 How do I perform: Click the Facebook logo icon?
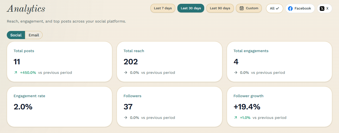tap(290, 8)
